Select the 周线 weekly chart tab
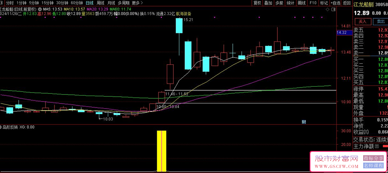Screen dimensions: 388x173 coord(100,3)
